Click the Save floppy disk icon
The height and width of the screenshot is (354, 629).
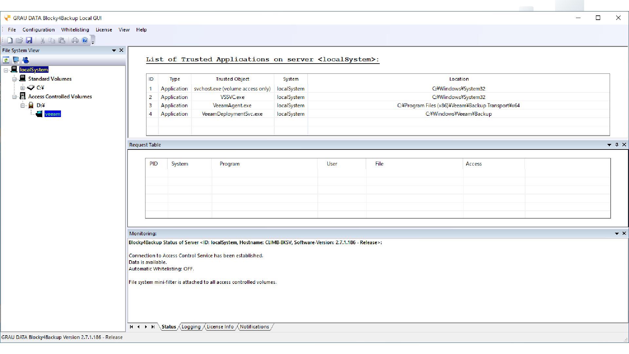29,40
